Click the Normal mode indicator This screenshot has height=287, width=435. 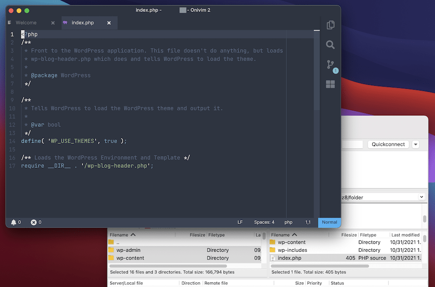[x=329, y=222]
